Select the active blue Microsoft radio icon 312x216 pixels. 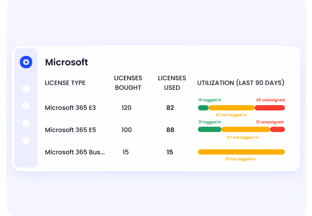click(x=26, y=62)
